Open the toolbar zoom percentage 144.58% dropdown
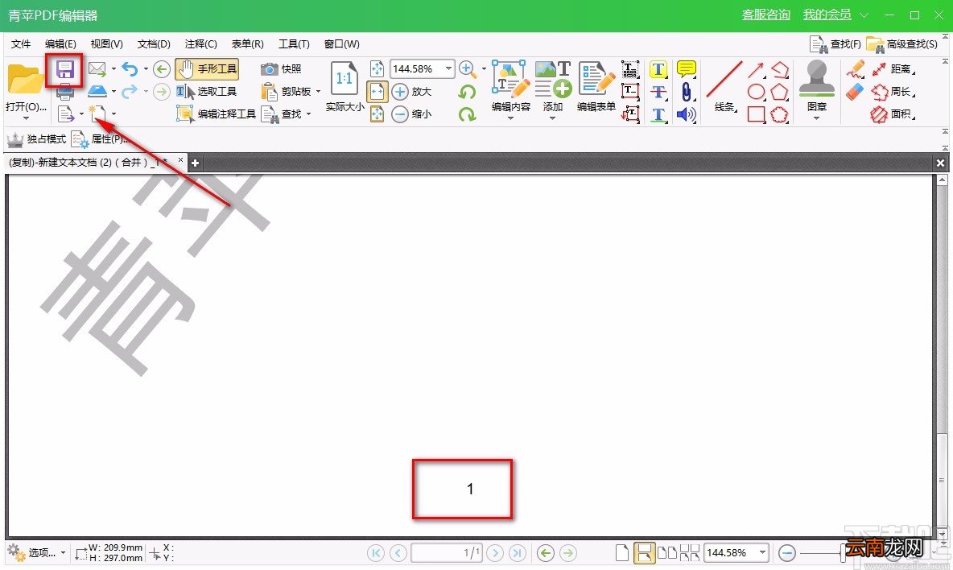Image resolution: width=953 pixels, height=570 pixels. (448, 68)
